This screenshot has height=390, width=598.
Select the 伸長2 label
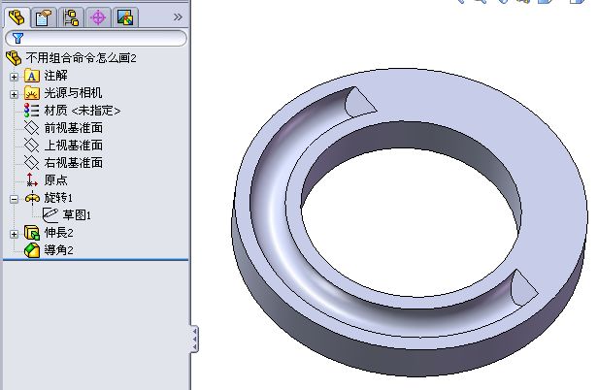(58, 233)
